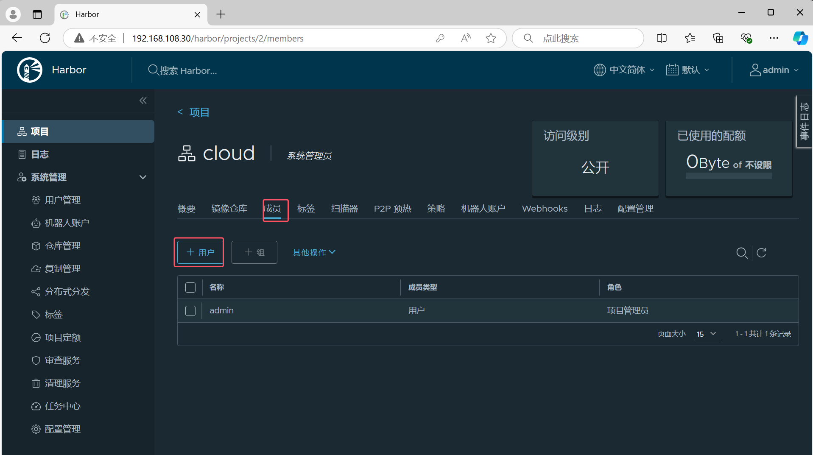Image resolution: width=813 pixels, height=455 pixels.
Task: Go back via the < 项目 link
Action: pos(193,112)
